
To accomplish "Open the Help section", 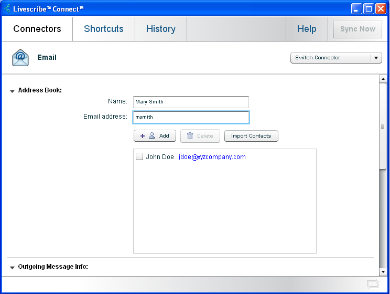I will [307, 29].
